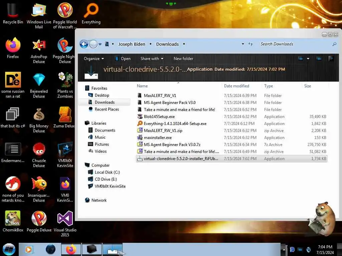Click the Explorer Back navigation arrow
This screenshot has height=256, width=342.
[84, 44]
